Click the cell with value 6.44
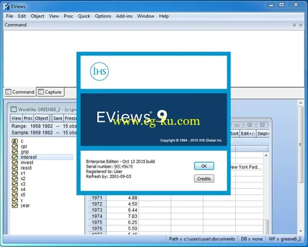This screenshot has height=247, width=308. click(123, 210)
